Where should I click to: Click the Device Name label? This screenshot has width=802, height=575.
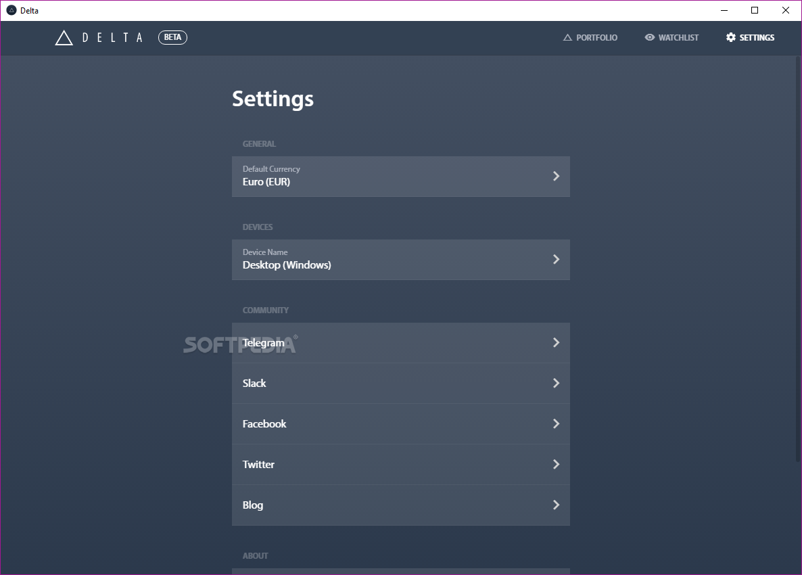pos(265,252)
